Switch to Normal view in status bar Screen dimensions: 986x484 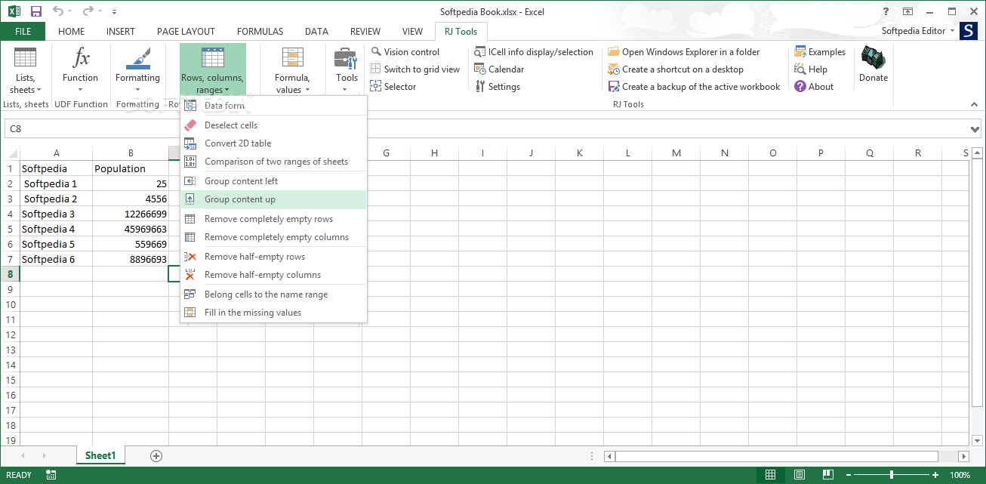770,475
